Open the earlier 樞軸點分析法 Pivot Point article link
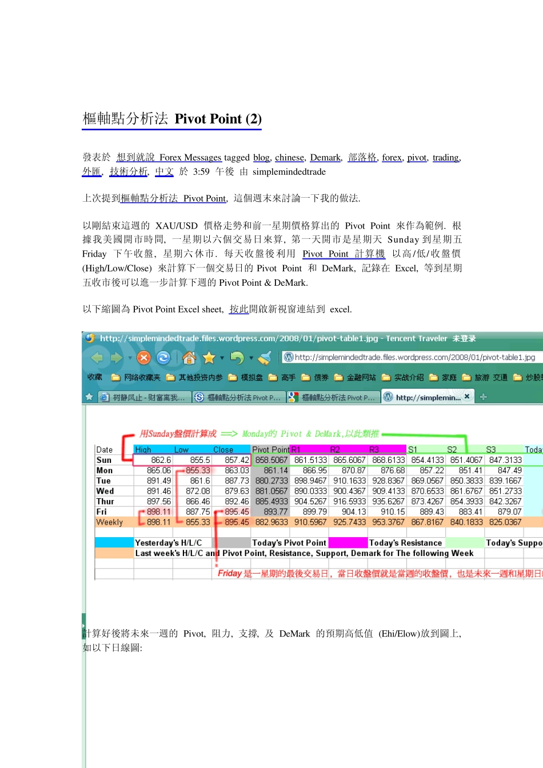 point(174,198)
